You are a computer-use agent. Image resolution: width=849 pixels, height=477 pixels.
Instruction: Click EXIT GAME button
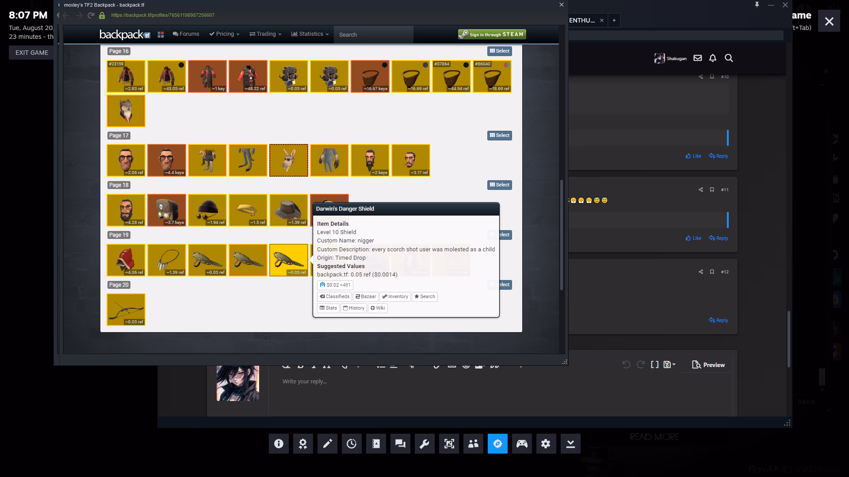[x=32, y=53]
